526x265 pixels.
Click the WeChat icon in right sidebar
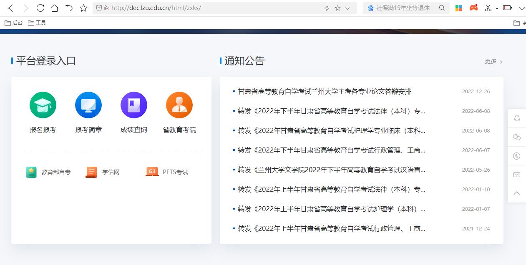[517, 137]
